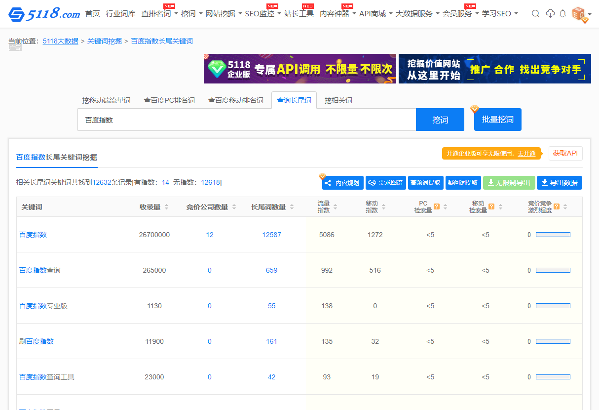
Task: Sort table by 竞价公司数量 column
Action: point(234,207)
